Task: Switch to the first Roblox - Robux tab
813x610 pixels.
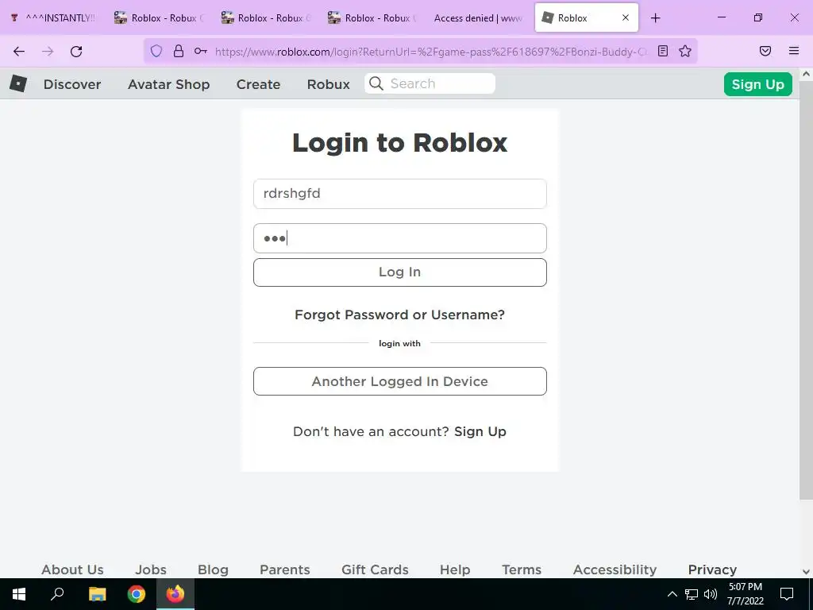Action: point(160,17)
